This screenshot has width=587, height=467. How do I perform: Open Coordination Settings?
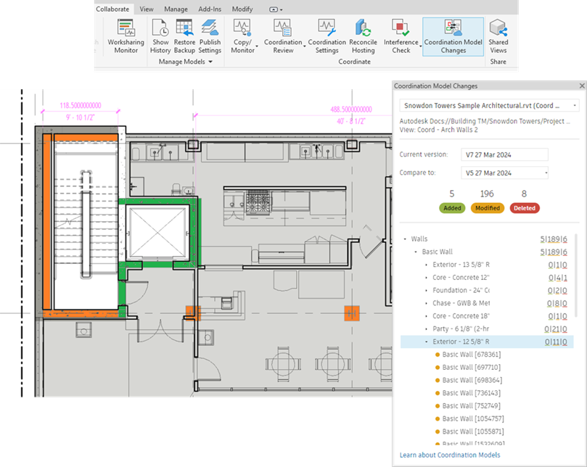click(327, 37)
